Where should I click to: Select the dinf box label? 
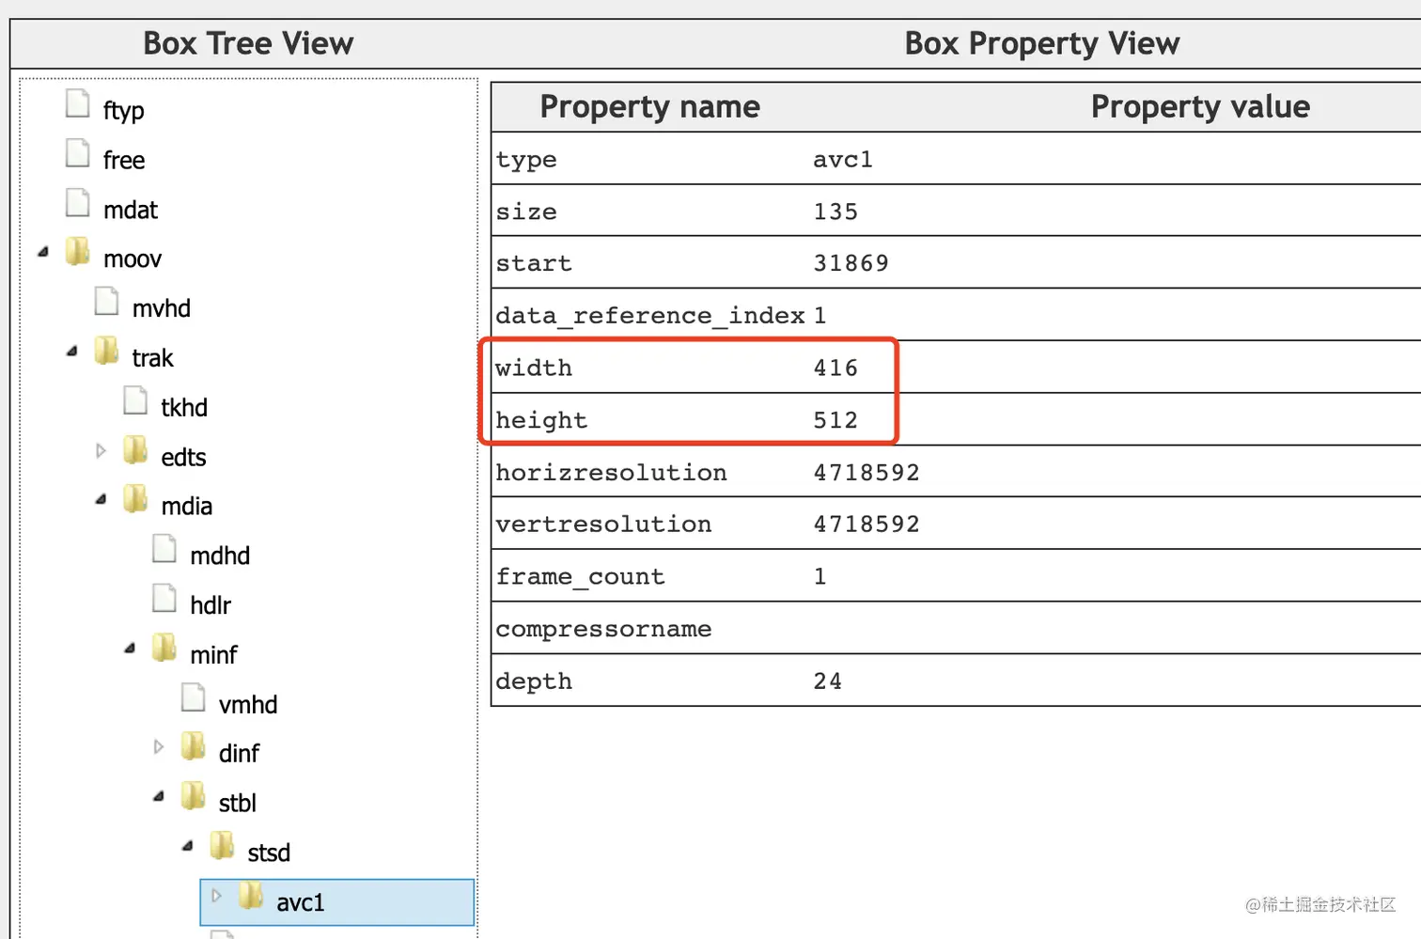click(x=239, y=754)
